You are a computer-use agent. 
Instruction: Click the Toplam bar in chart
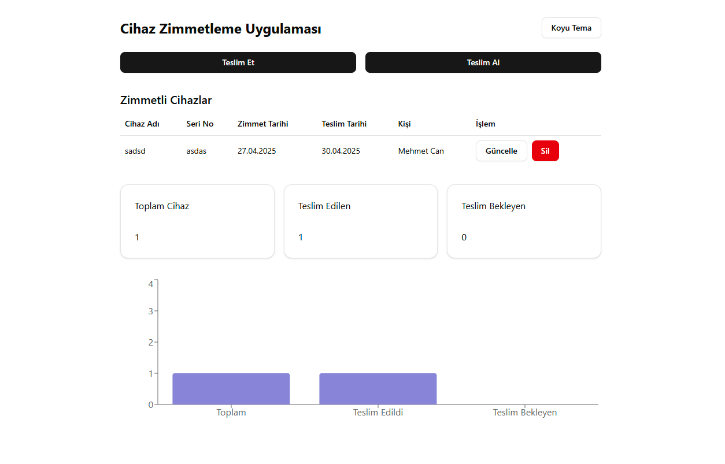coord(231,389)
